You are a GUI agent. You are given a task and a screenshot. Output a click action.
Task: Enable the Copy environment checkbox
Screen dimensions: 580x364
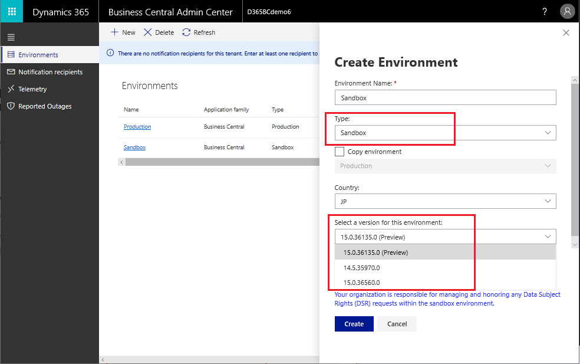(x=339, y=152)
